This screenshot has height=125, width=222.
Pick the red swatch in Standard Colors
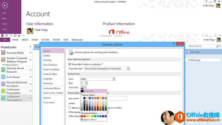coord(85,116)
